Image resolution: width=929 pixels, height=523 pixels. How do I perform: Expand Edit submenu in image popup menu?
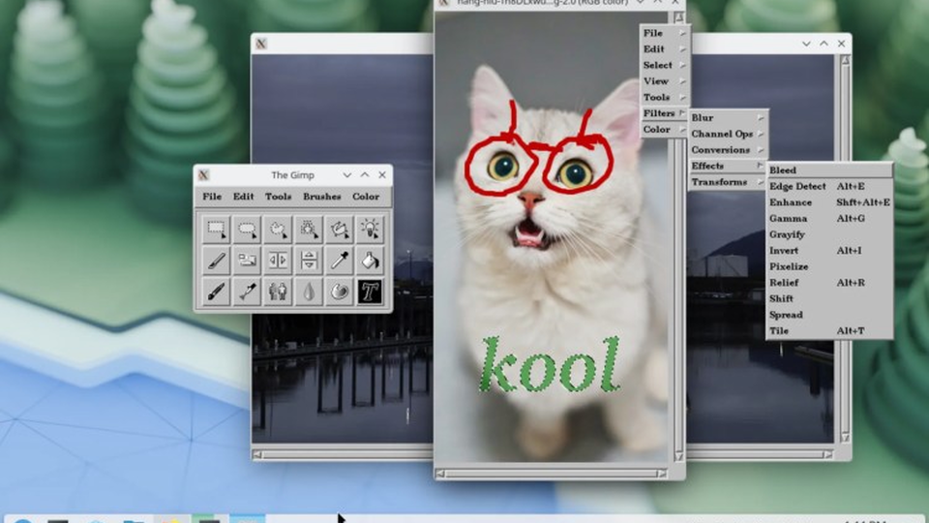click(x=663, y=49)
